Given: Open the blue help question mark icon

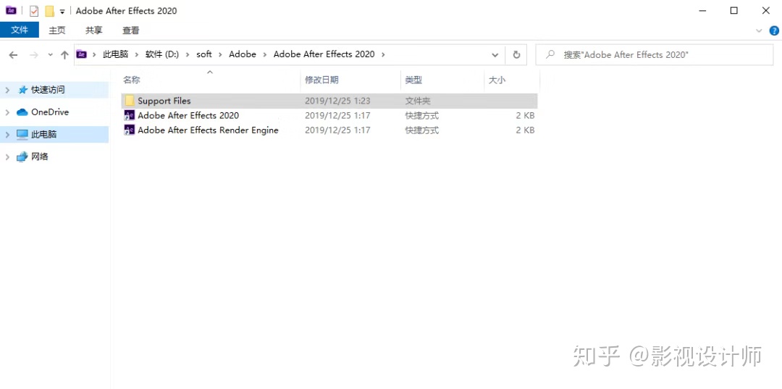Looking at the screenshot, I should coord(774,30).
